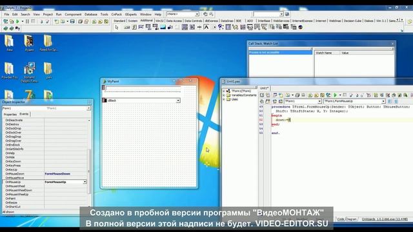The image size is (413, 232).
Task: Select the Shape component in Additional palette
Action: coord(170,27)
